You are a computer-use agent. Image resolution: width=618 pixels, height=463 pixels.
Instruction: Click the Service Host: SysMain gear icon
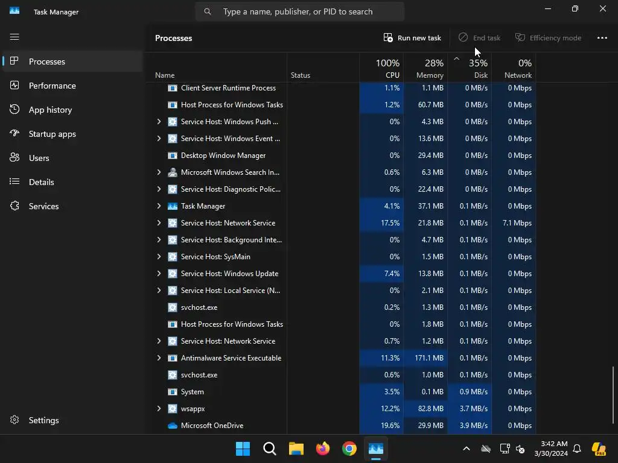(172, 257)
